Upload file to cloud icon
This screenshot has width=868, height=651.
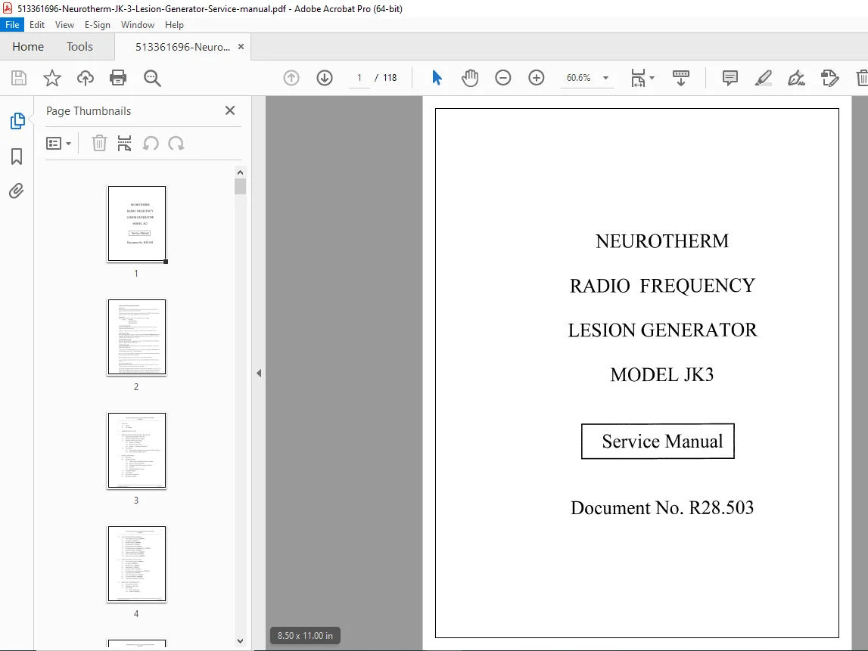tap(86, 78)
